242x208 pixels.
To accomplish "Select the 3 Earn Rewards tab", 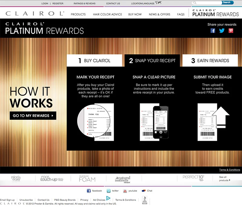I will pos(210,60).
